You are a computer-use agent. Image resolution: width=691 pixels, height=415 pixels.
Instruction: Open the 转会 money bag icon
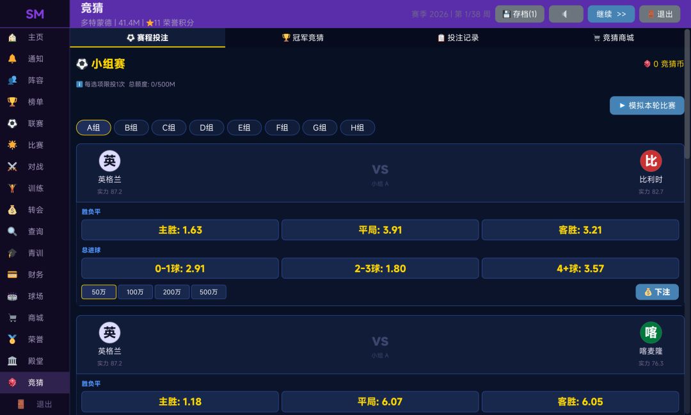point(12,210)
